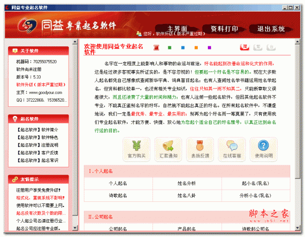Image resolution: width=305 pixels, height=237 pixels.
Task: Open 【起名软件】软件特色 link
Action: [x=37, y=137]
